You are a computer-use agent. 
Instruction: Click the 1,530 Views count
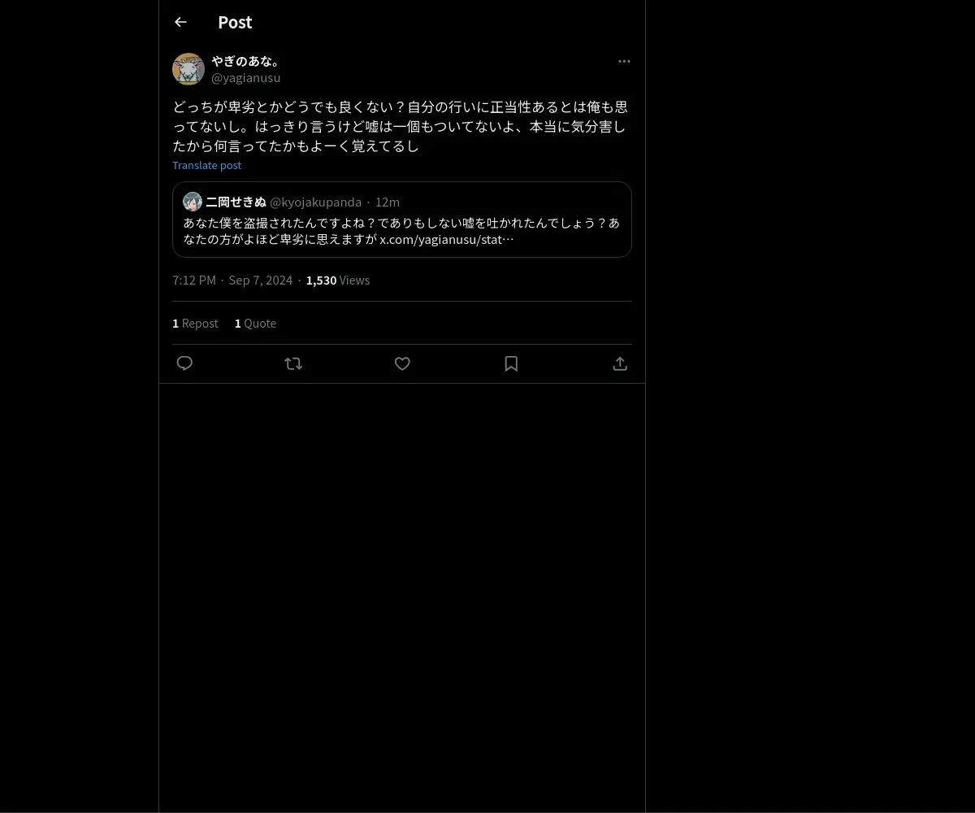click(x=338, y=280)
